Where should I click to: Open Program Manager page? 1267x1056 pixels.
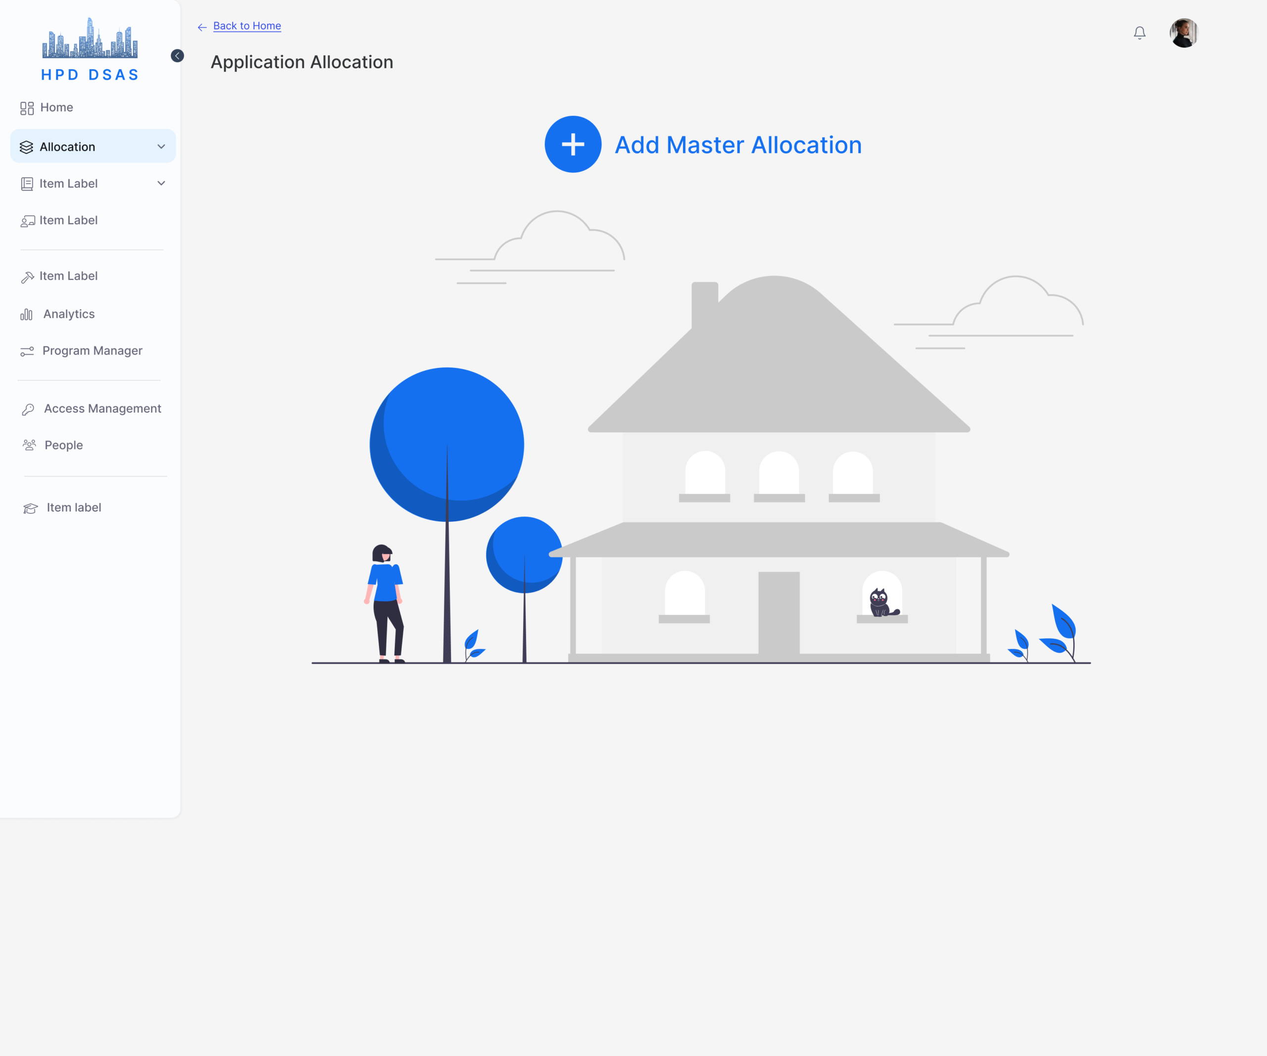(93, 351)
